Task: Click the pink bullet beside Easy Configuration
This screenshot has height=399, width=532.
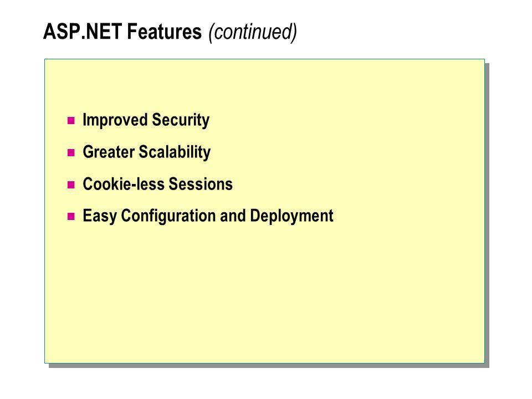Action: tap(71, 217)
